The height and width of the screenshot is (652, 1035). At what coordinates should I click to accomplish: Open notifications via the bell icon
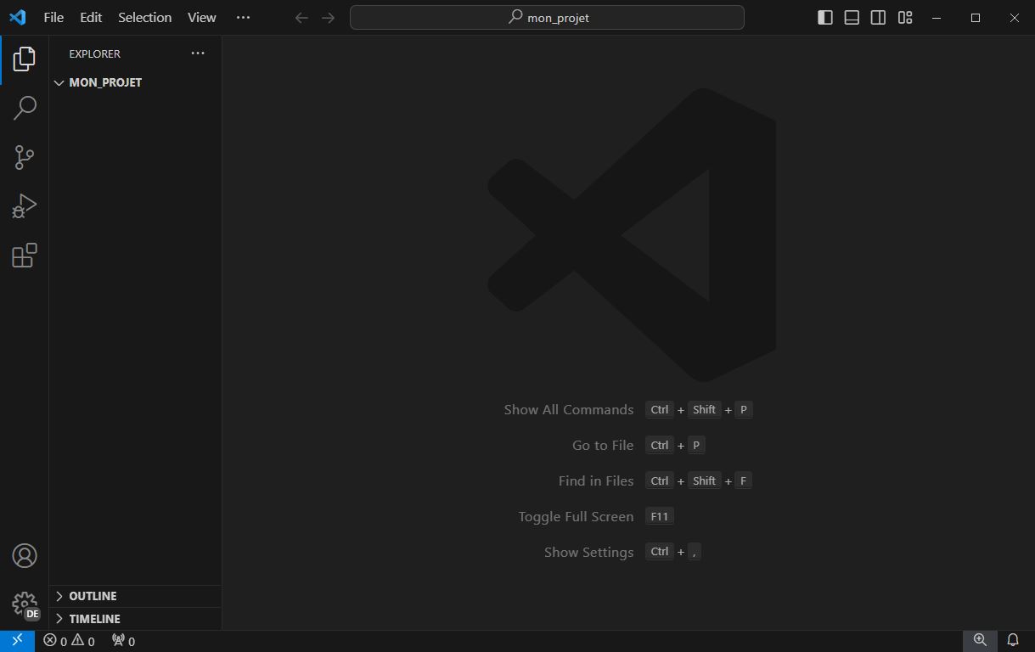coord(1012,640)
